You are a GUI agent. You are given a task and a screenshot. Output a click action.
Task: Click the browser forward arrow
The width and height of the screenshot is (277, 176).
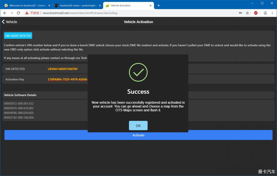point(12,13)
